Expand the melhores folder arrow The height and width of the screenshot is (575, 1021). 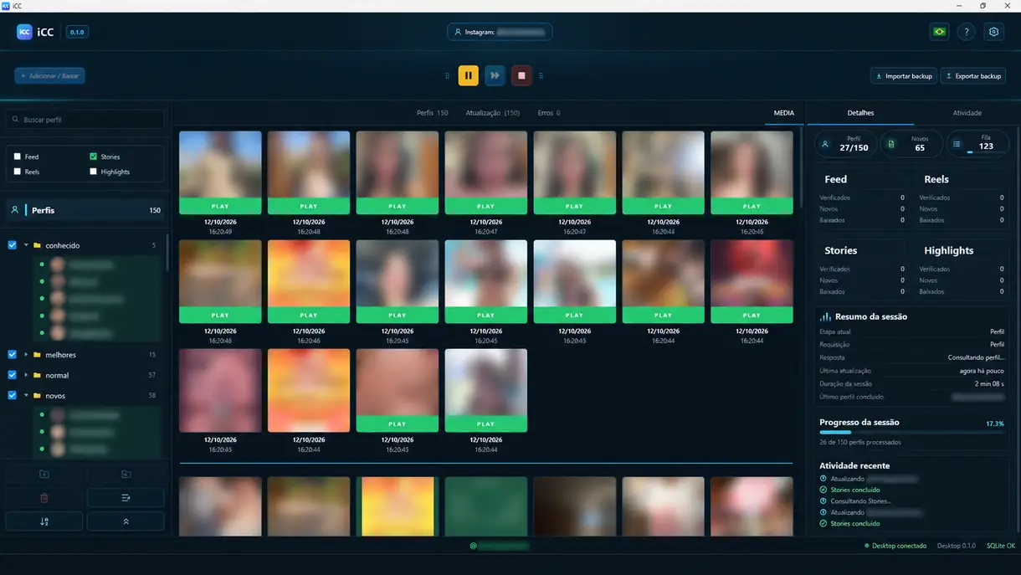[x=26, y=355]
